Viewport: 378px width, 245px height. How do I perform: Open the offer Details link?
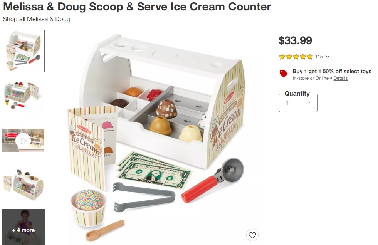tap(340, 78)
